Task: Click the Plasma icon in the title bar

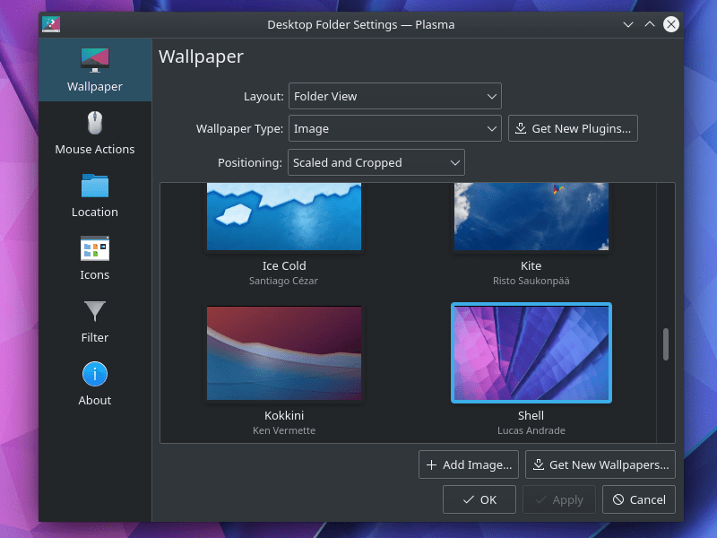Action: [50, 24]
